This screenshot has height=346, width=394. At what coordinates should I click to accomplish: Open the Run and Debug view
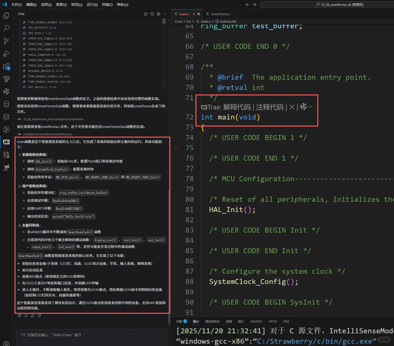coord(6,54)
